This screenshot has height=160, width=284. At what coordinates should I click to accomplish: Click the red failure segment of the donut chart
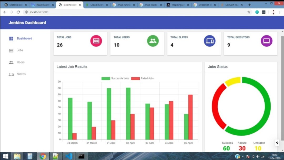(215, 106)
